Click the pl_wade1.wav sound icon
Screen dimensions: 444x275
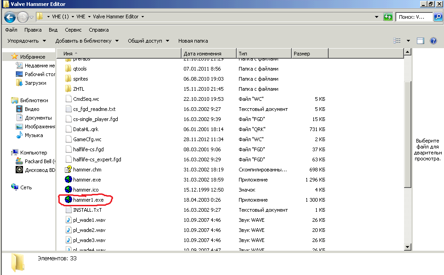[x=68, y=220]
